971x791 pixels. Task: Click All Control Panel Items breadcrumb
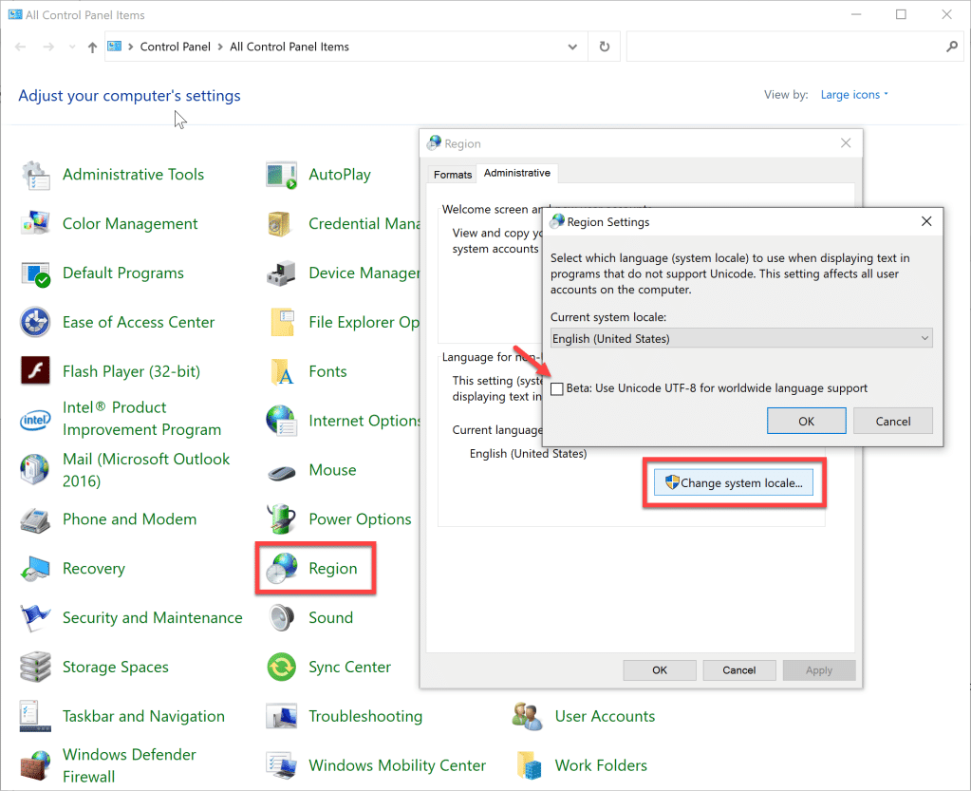(x=289, y=47)
